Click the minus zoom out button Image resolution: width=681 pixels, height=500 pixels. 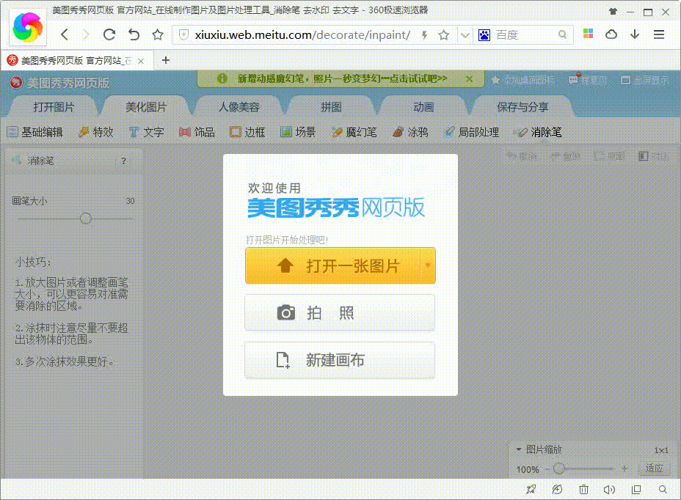click(x=547, y=468)
